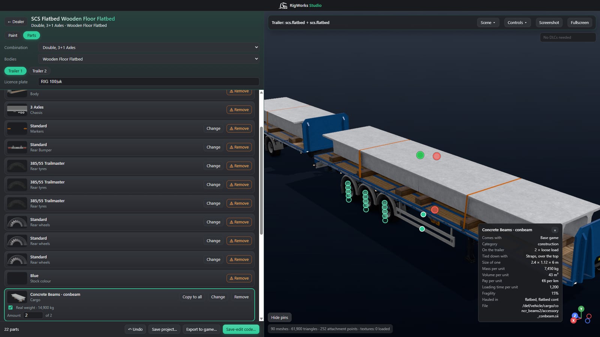Change the Standard Rear Bumper part
Viewport: 600px width, 337px height.
(x=213, y=147)
